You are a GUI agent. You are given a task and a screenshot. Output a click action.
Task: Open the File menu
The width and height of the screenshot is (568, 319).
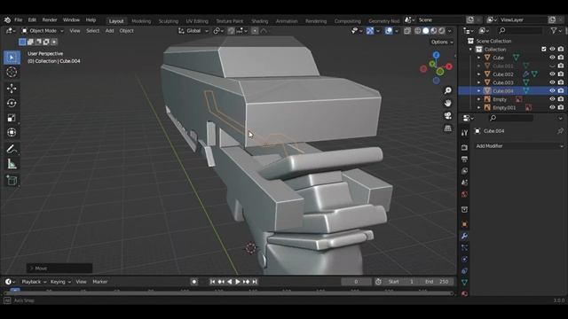click(x=18, y=19)
